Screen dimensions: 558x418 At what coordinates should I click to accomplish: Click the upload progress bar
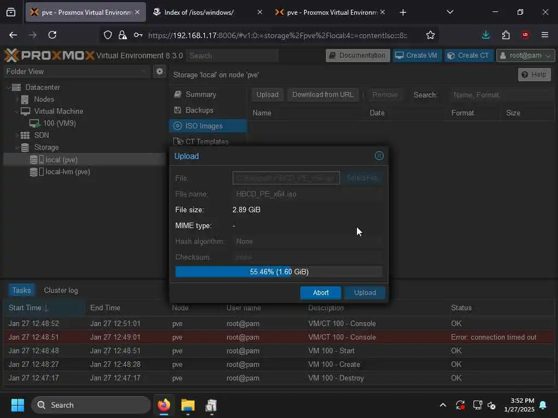pyautogui.click(x=278, y=272)
